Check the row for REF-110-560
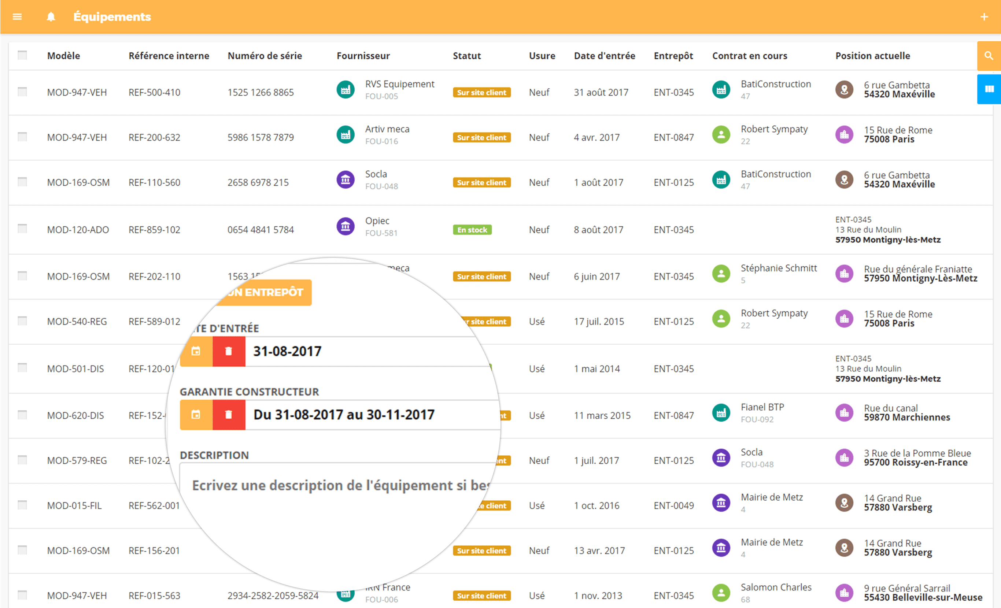 pos(22,182)
